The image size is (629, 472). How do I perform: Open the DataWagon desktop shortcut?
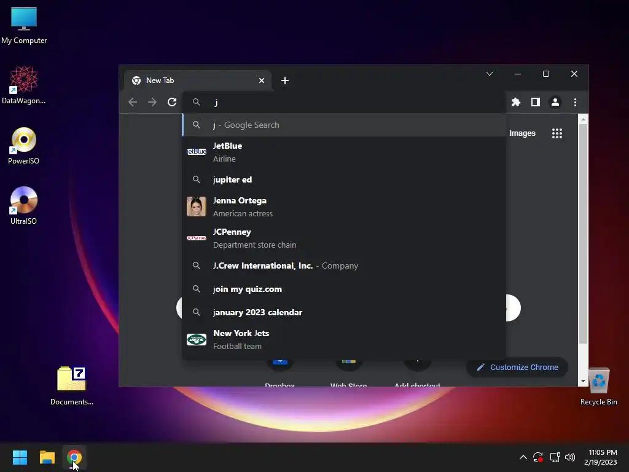24,85
